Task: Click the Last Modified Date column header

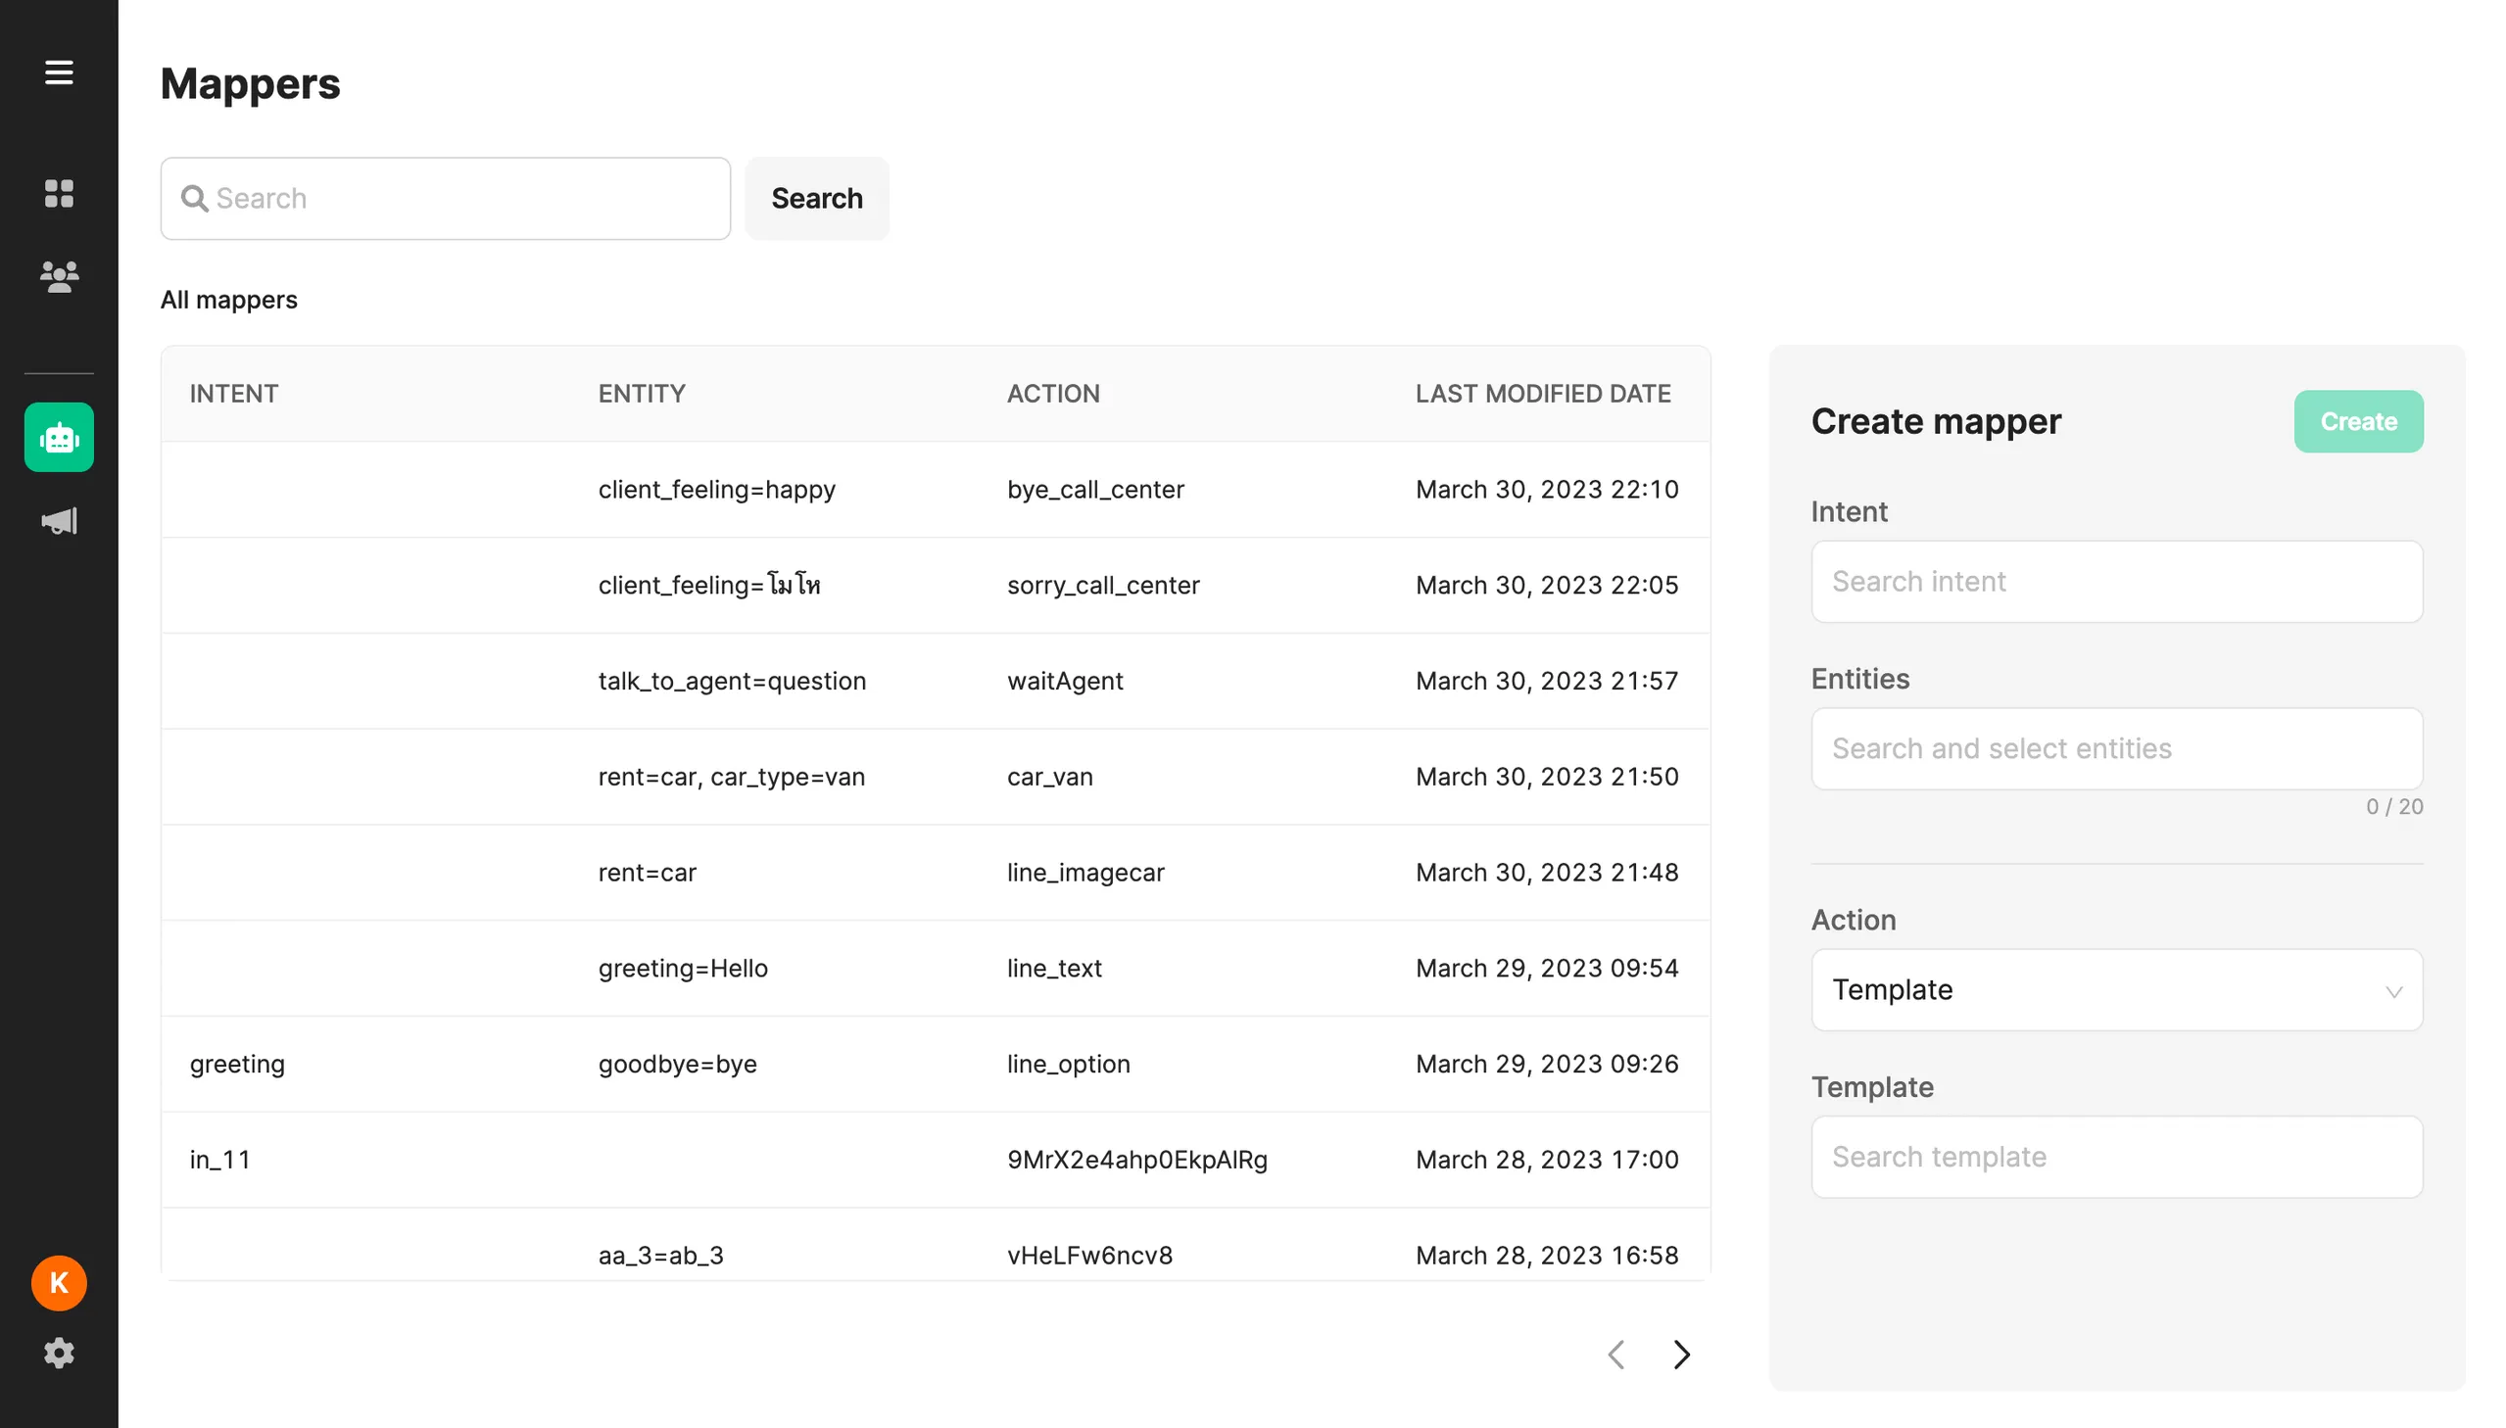Action: coord(1542,395)
